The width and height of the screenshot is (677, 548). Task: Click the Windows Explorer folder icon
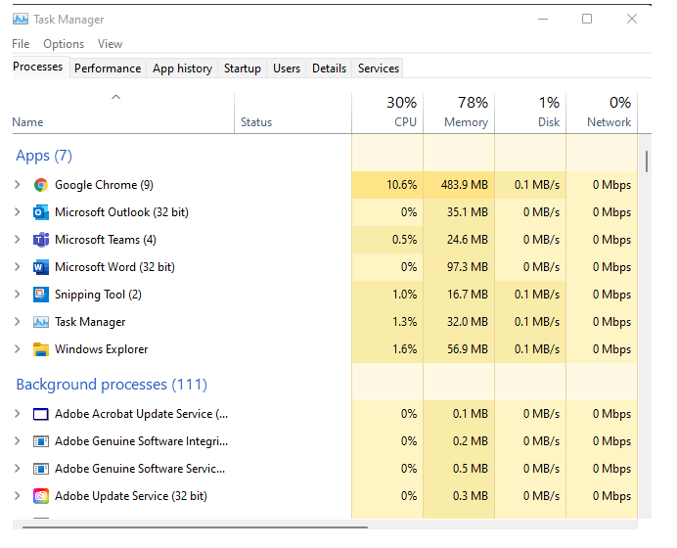[40, 349]
